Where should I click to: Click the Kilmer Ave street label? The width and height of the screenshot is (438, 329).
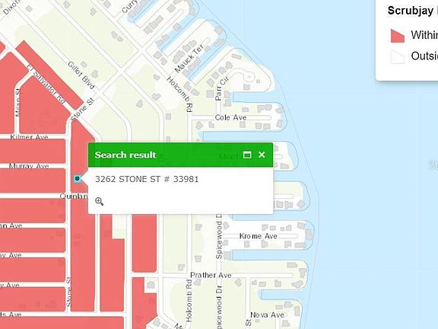tap(29, 137)
